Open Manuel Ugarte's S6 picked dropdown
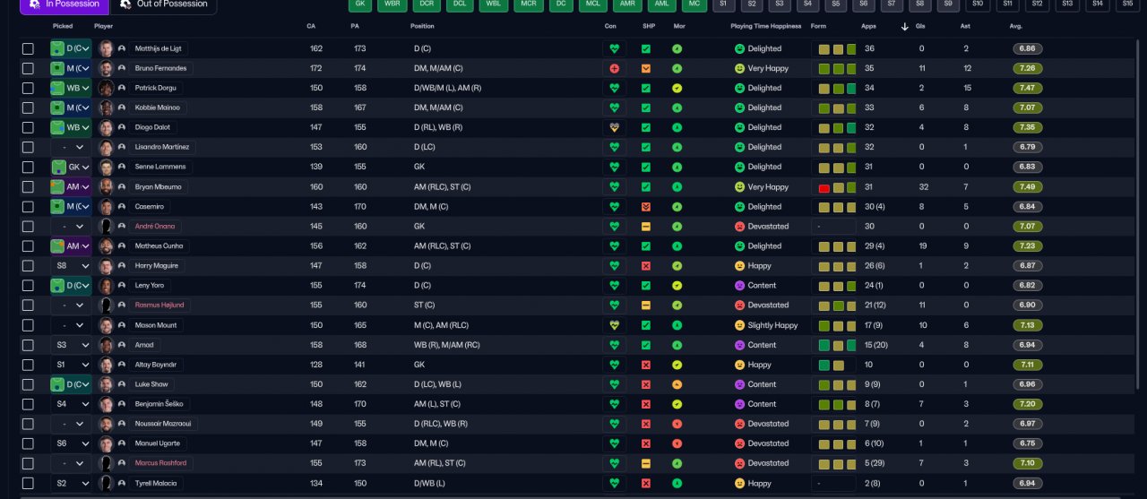Image resolution: width=1147 pixels, height=499 pixels. 71,443
